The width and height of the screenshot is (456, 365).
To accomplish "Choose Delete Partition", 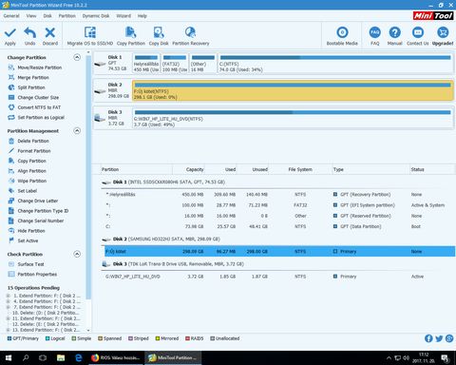I will click(33, 141).
